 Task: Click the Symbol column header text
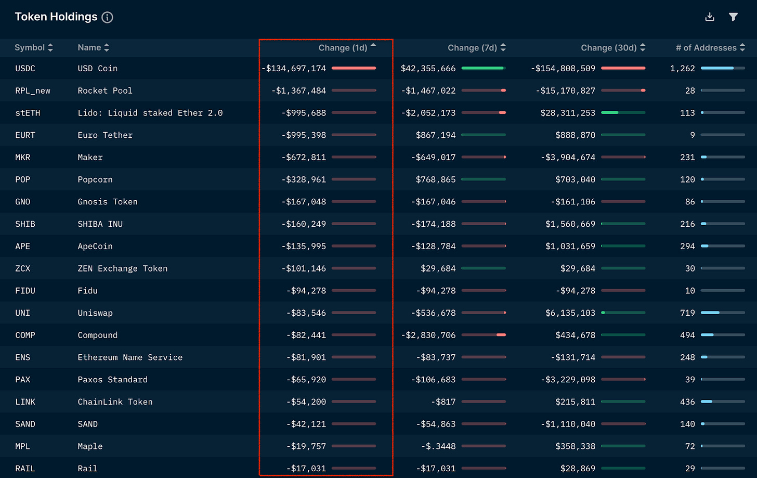click(x=30, y=48)
